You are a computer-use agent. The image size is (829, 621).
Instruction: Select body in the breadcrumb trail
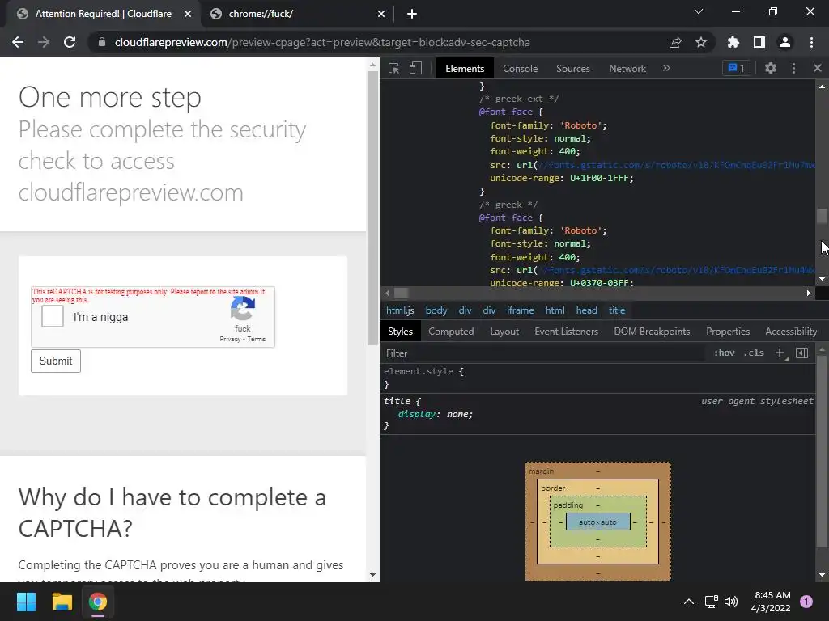pyautogui.click(x=436, y=310)
